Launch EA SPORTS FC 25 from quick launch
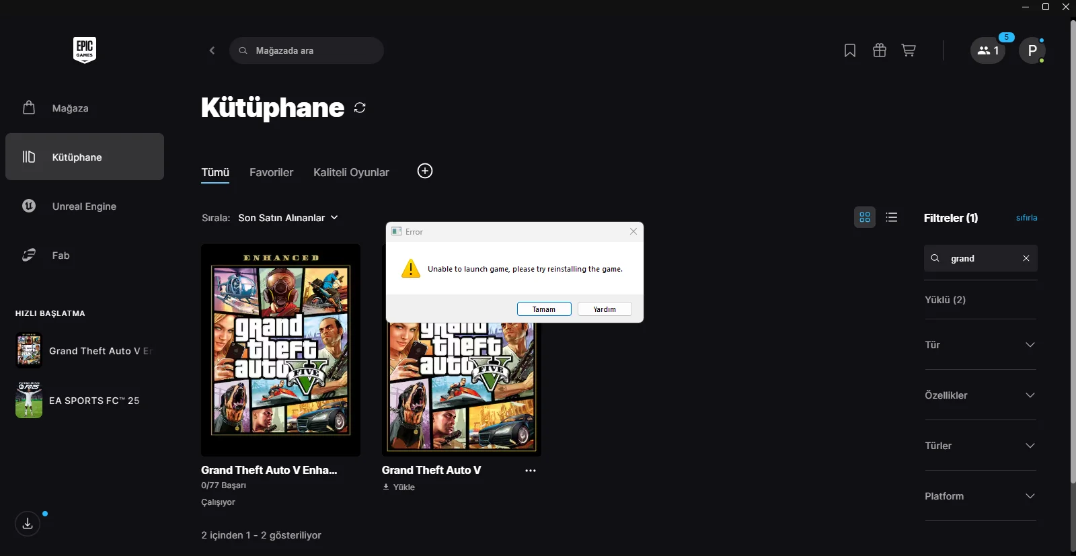 [78, 401]
